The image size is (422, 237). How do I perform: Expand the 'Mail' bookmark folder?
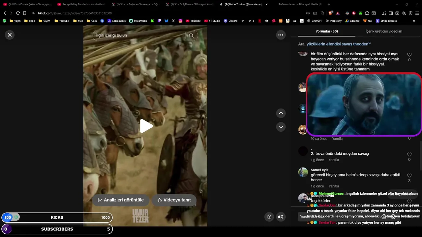[x=78, y=21]
